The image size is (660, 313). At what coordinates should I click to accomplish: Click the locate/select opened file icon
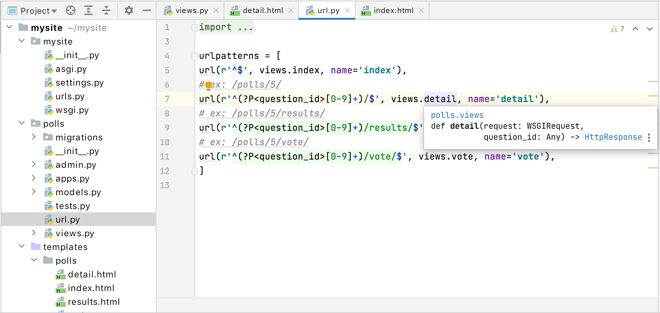(x=71, y=11)
